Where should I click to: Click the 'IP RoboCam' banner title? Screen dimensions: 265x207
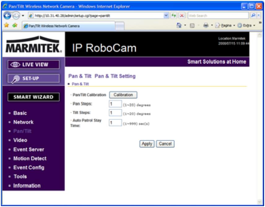(x=104, y=48)
